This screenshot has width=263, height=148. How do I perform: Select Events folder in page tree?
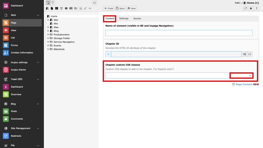[57, 45]
